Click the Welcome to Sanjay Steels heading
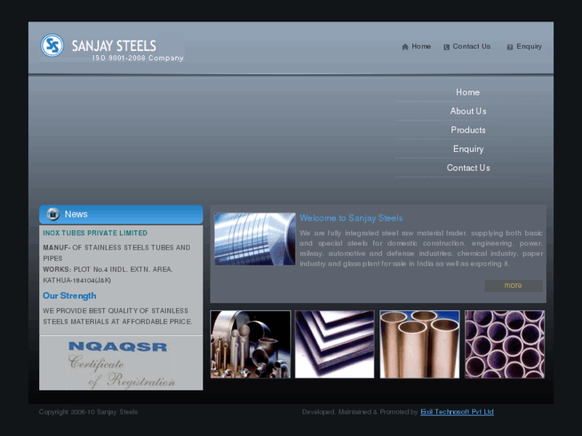 point(351,218)
